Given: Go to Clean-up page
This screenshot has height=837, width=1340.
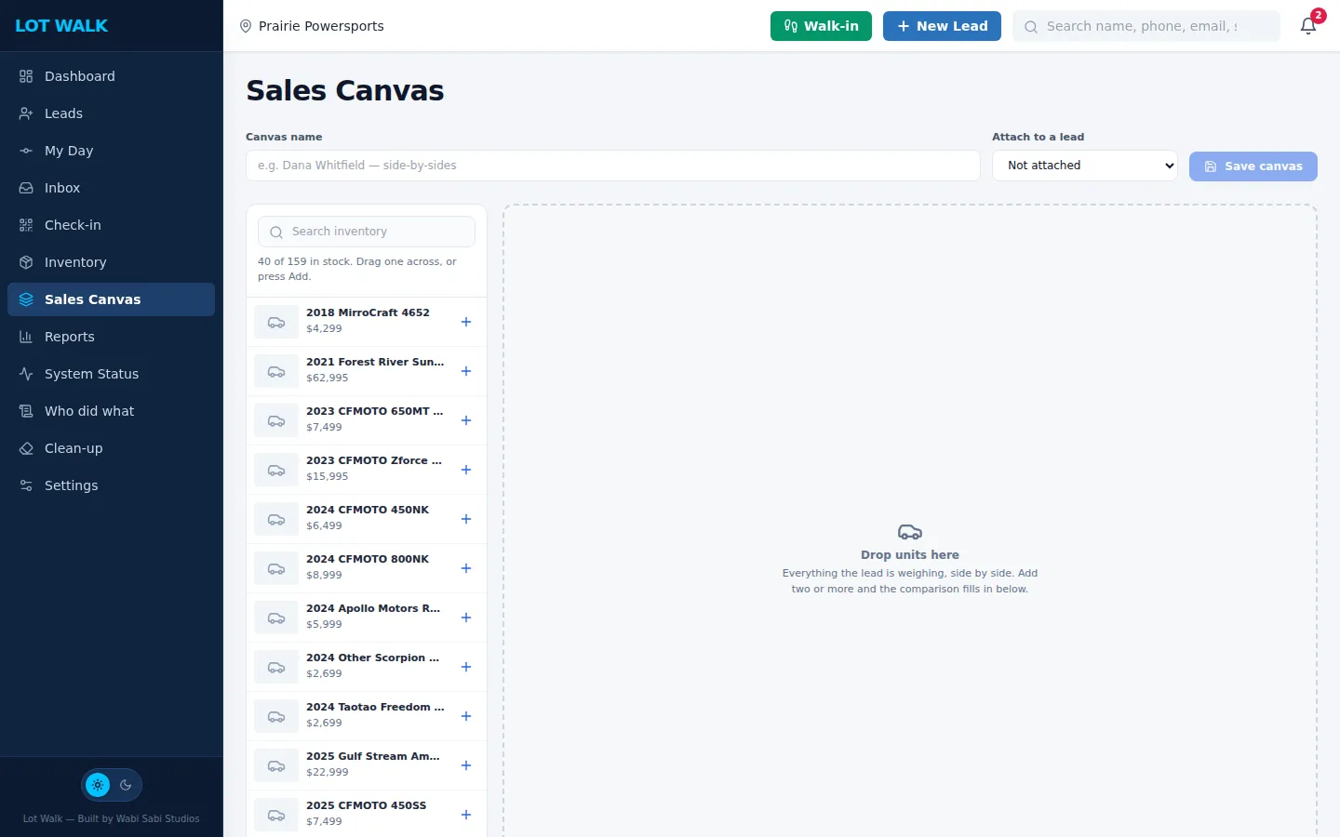Looking at the screenshot, I should pyautogui.click(x=111, y=448).
